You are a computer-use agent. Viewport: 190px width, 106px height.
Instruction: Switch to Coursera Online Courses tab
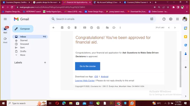(x=137, y=2)
